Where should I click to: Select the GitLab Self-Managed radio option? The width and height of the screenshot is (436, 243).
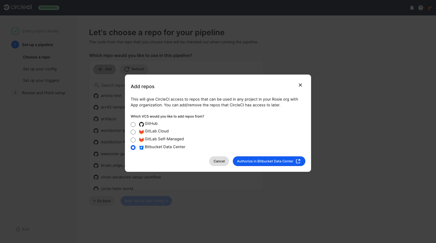click(x=133, y=140)
